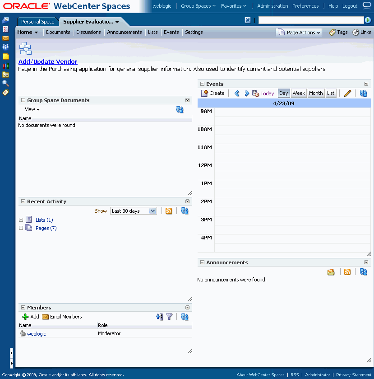Refresh the Recent Activity panel

tap(185, 211)
